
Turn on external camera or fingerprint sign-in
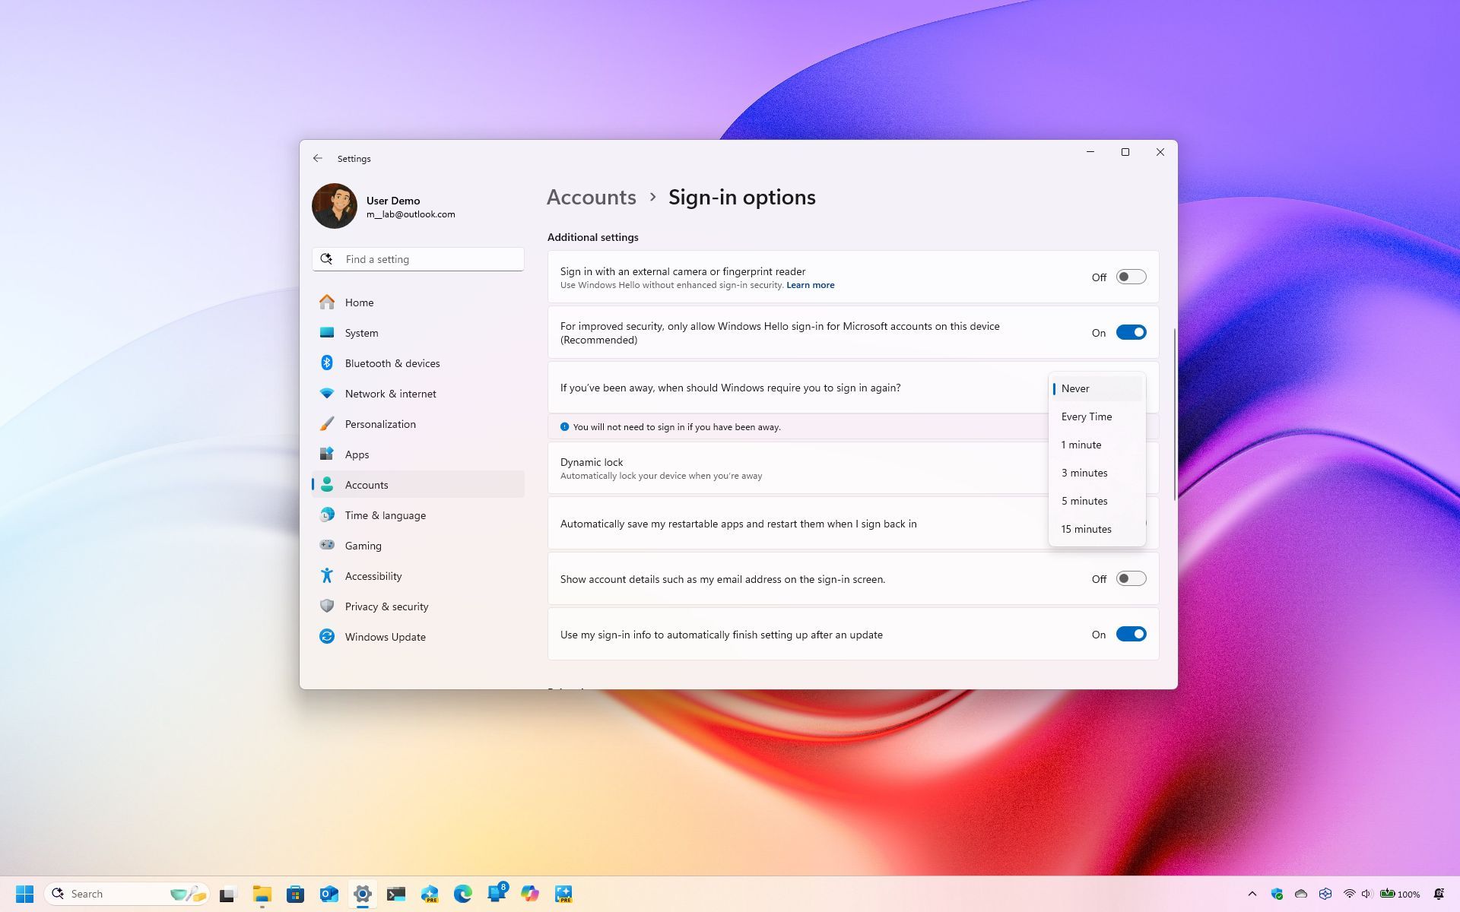tap(1131, 277)
